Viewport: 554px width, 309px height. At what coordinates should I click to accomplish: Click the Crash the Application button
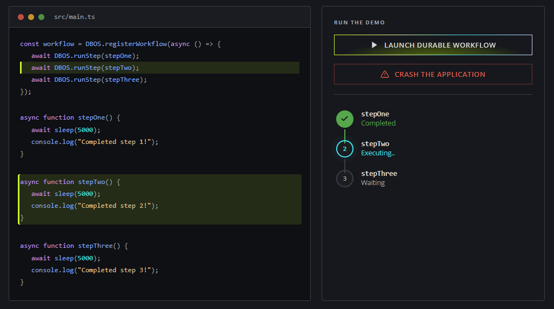pyautogui.click(x=433, y=74)
